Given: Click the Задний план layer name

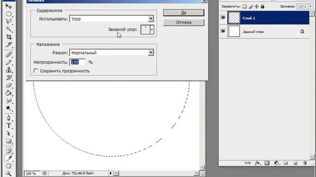Looking at the screenshot, I should tap(253, 31).
